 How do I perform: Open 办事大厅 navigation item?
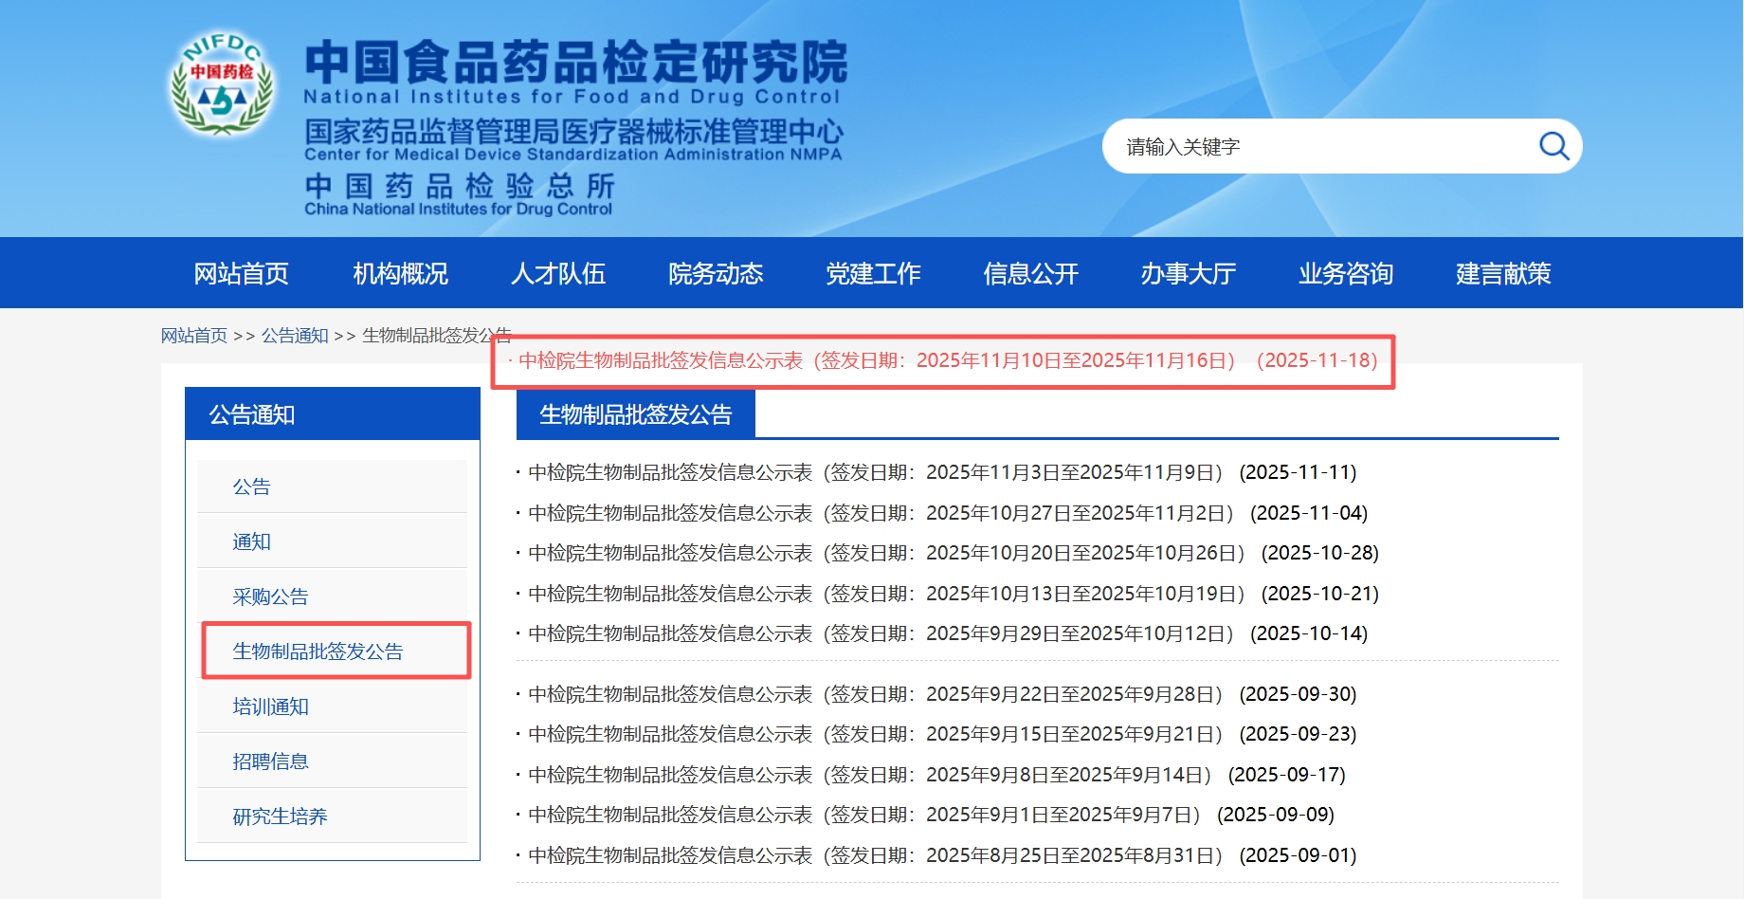pyautogui.click(x=1189, y=273)
